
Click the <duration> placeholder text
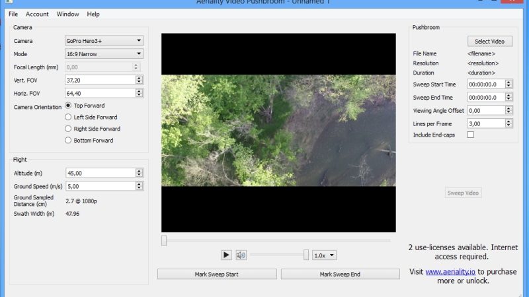[x=481, y=73]
